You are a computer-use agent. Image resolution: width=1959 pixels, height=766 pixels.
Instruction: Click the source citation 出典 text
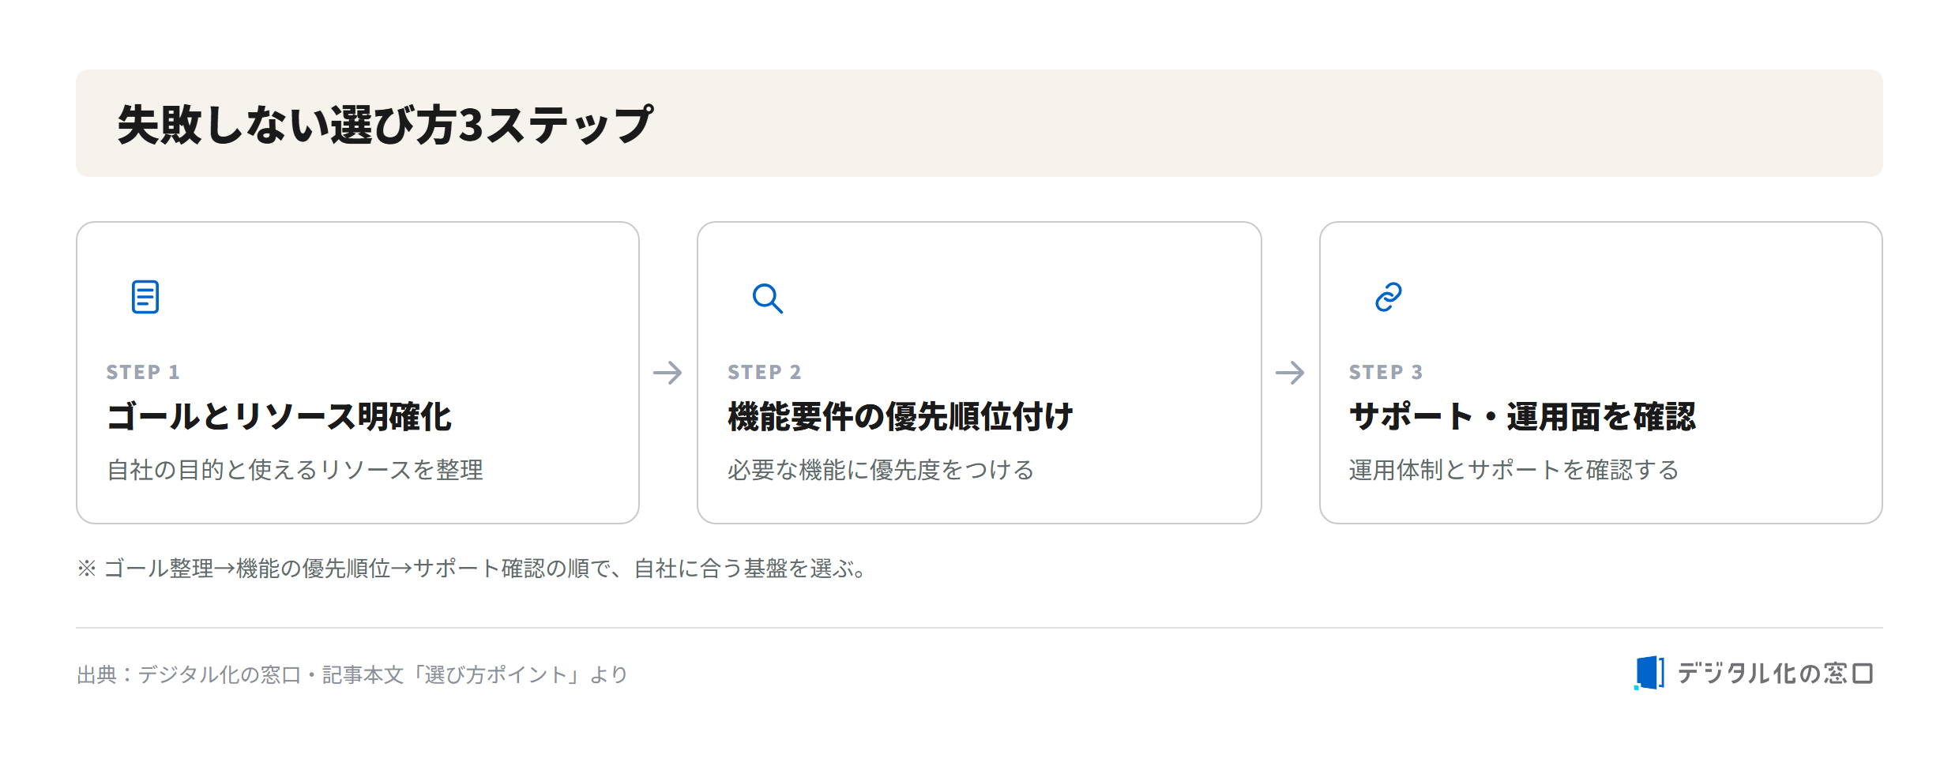tap(352, 674)
